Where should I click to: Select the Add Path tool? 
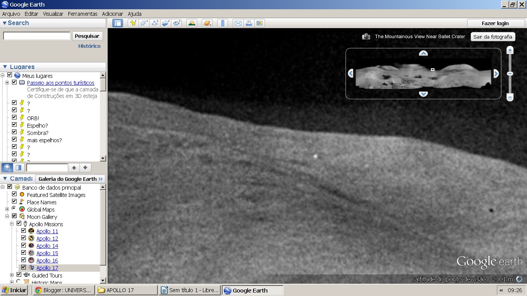click(x=155, y=23)
